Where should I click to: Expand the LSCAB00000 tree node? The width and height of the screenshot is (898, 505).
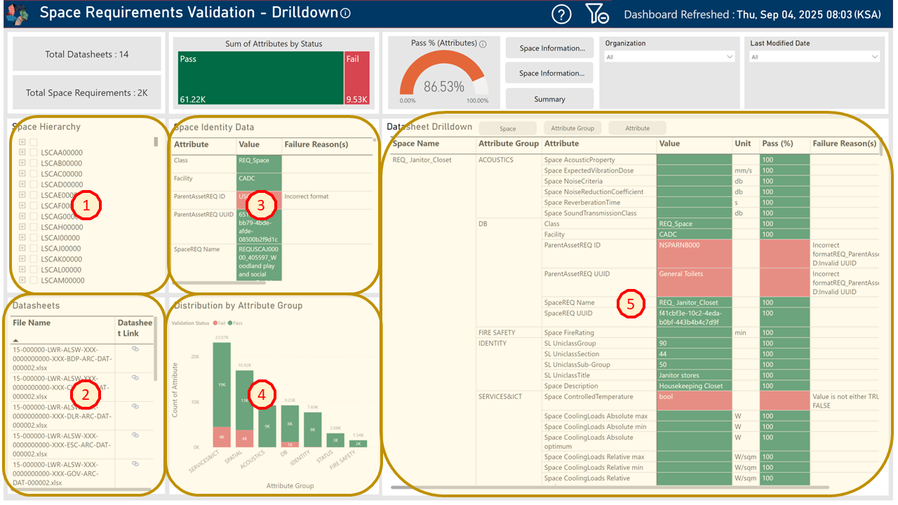(22, 163)
